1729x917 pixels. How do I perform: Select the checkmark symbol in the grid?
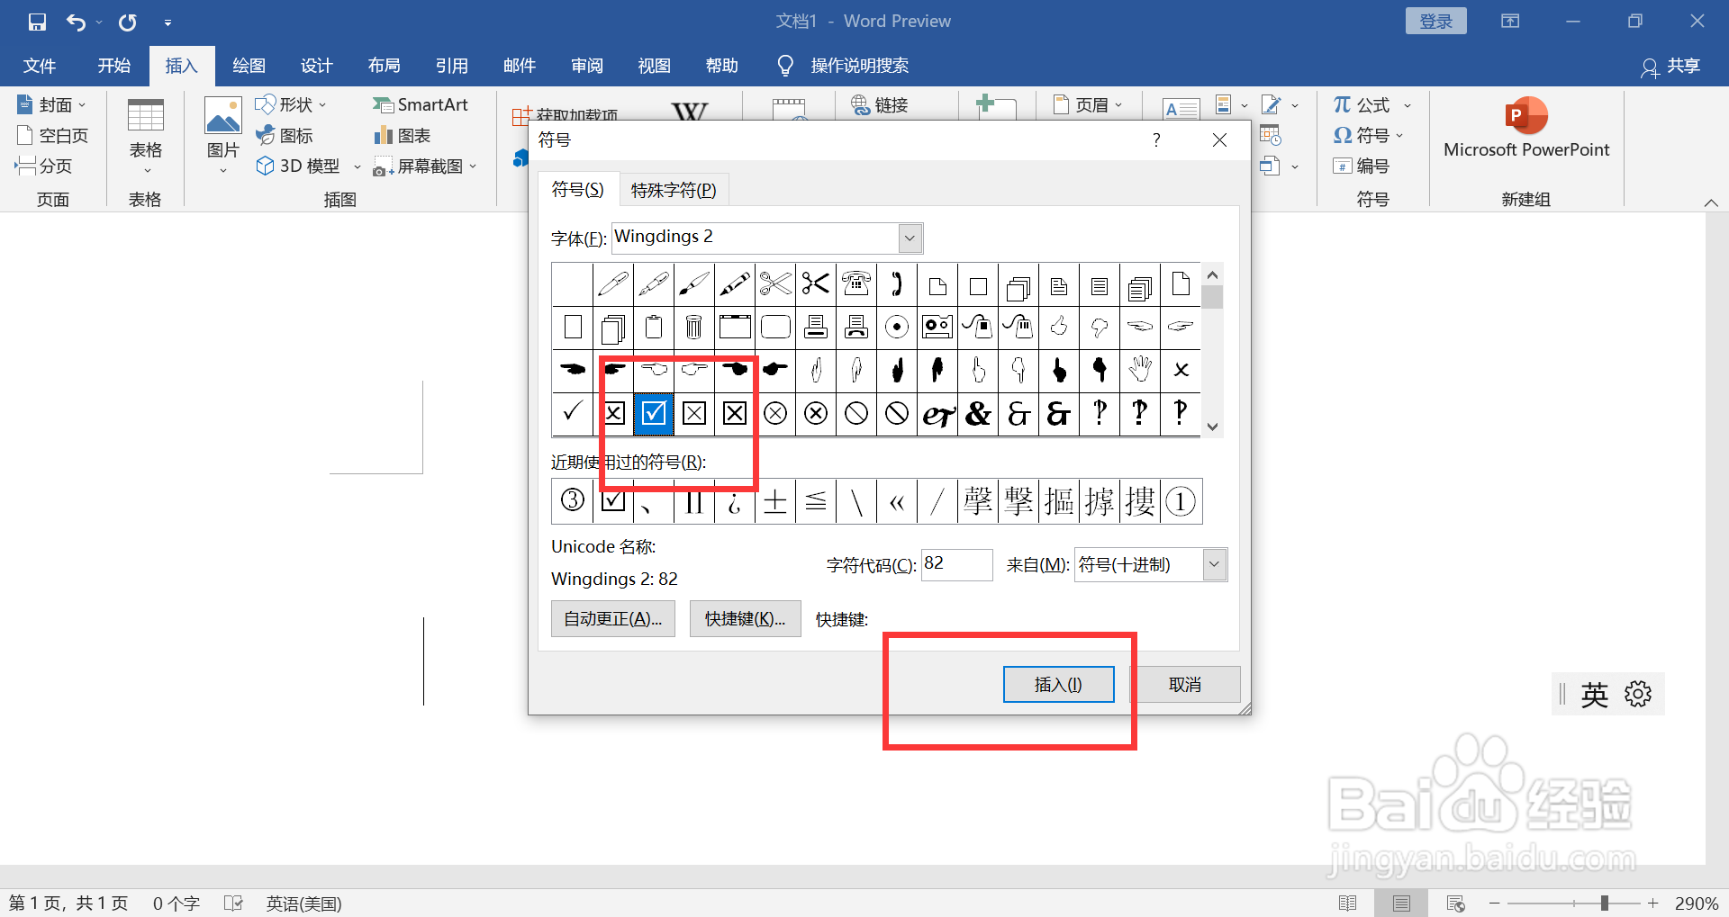(571, 414)
